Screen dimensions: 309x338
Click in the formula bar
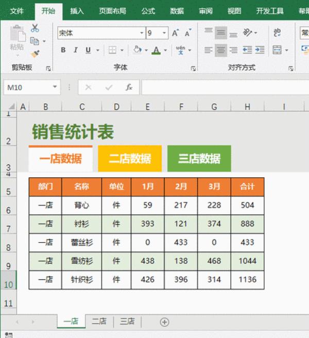coord(225,87)
